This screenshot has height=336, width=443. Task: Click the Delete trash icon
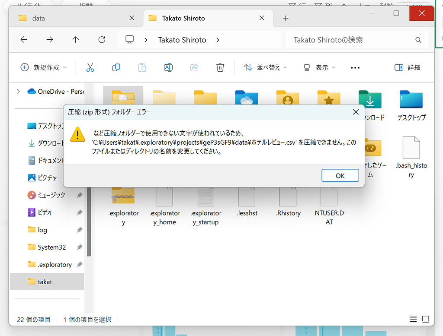click(220, 67)
